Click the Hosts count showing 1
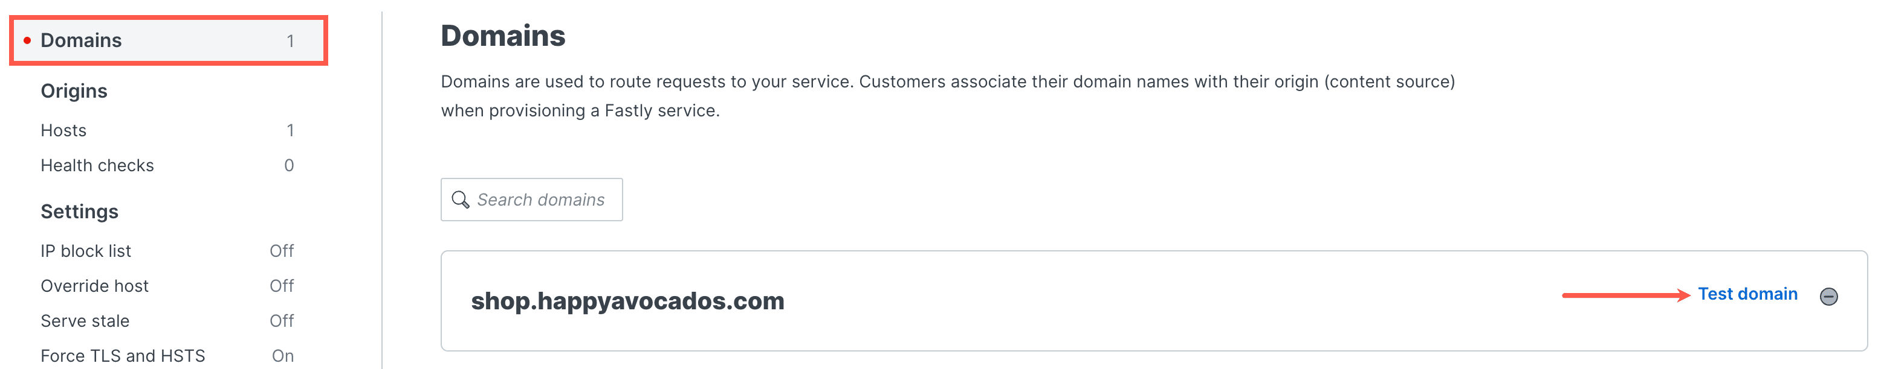This screenshot has width=1881, height=369. [291, 130]
